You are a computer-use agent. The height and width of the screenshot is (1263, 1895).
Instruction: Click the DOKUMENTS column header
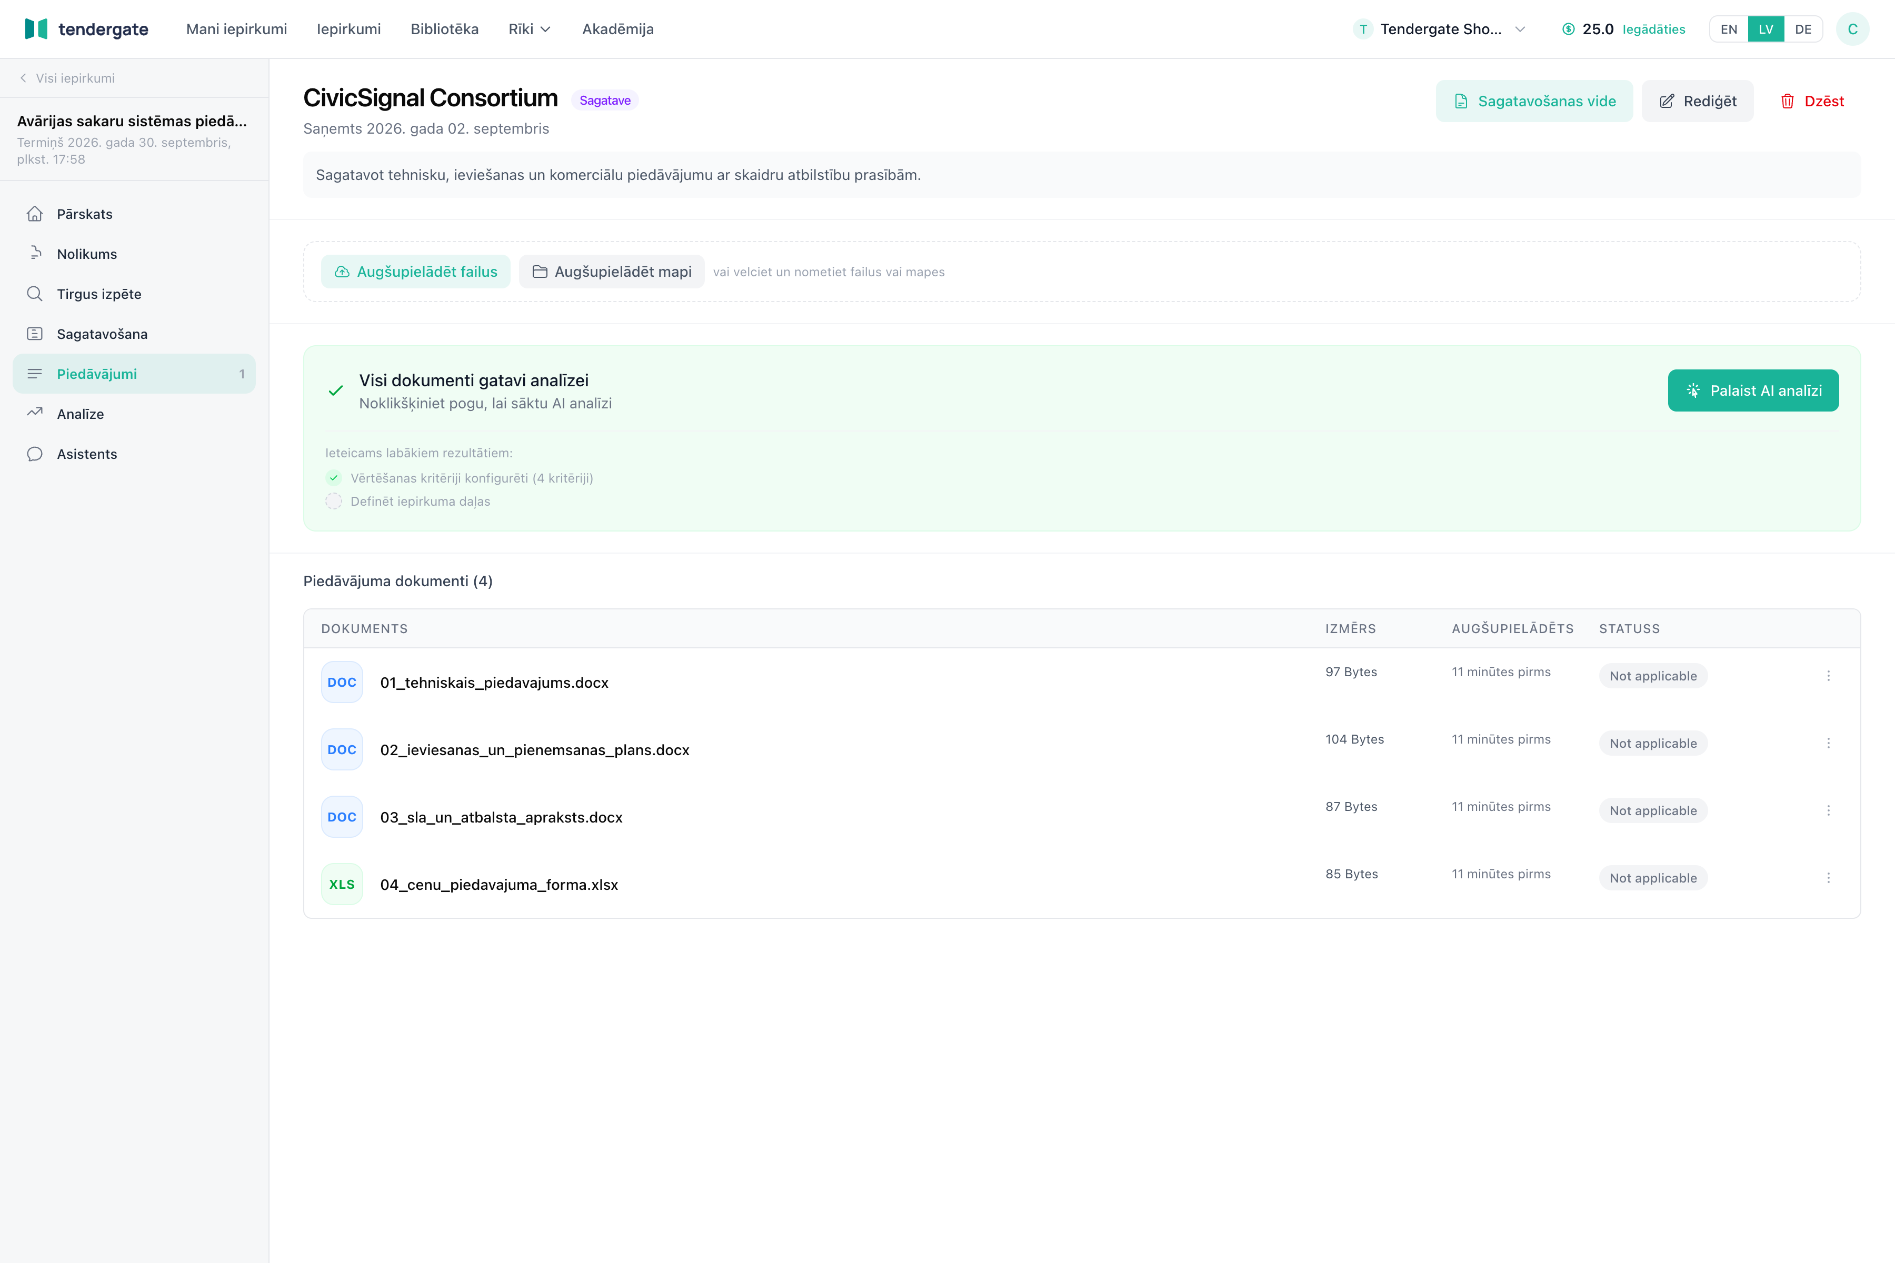(364, 628)
